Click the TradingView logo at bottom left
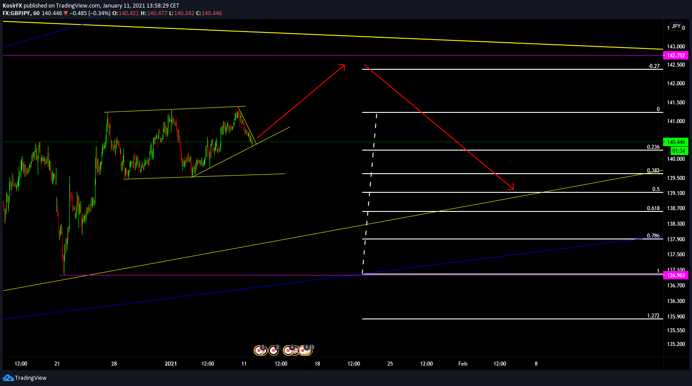This screenshot has height=386, width=692. click(x=24, y=378)
